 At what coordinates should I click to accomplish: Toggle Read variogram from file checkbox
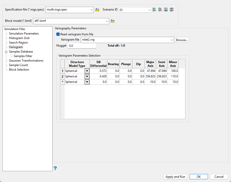(x=58, y=34)
